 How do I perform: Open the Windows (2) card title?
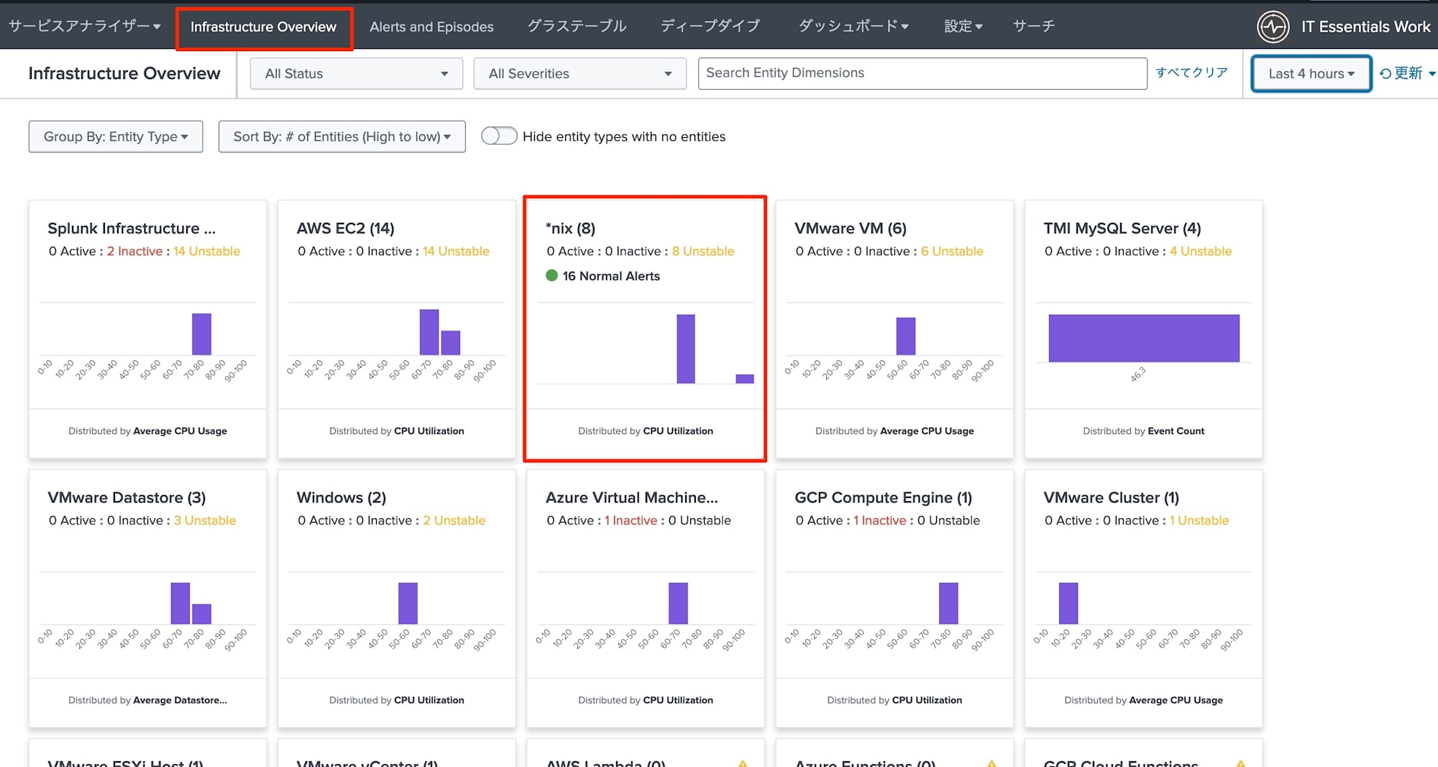pyautogui.click(x=342, y=497)
